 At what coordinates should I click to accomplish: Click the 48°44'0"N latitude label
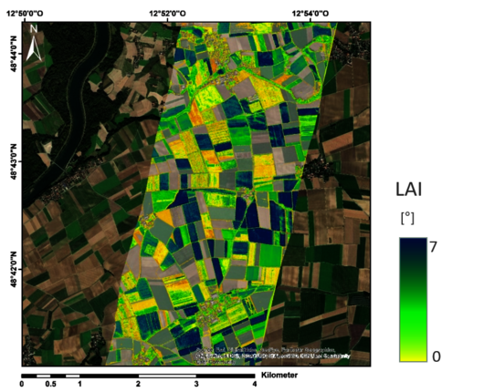(14, 54)
